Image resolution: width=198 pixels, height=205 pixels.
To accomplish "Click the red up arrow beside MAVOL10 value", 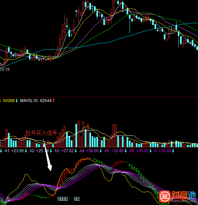I will [53, 101].
